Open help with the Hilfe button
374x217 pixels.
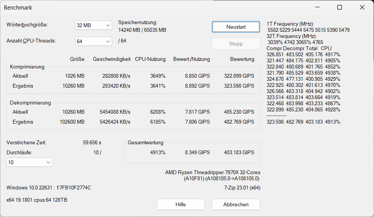click(x=180, y=204)
